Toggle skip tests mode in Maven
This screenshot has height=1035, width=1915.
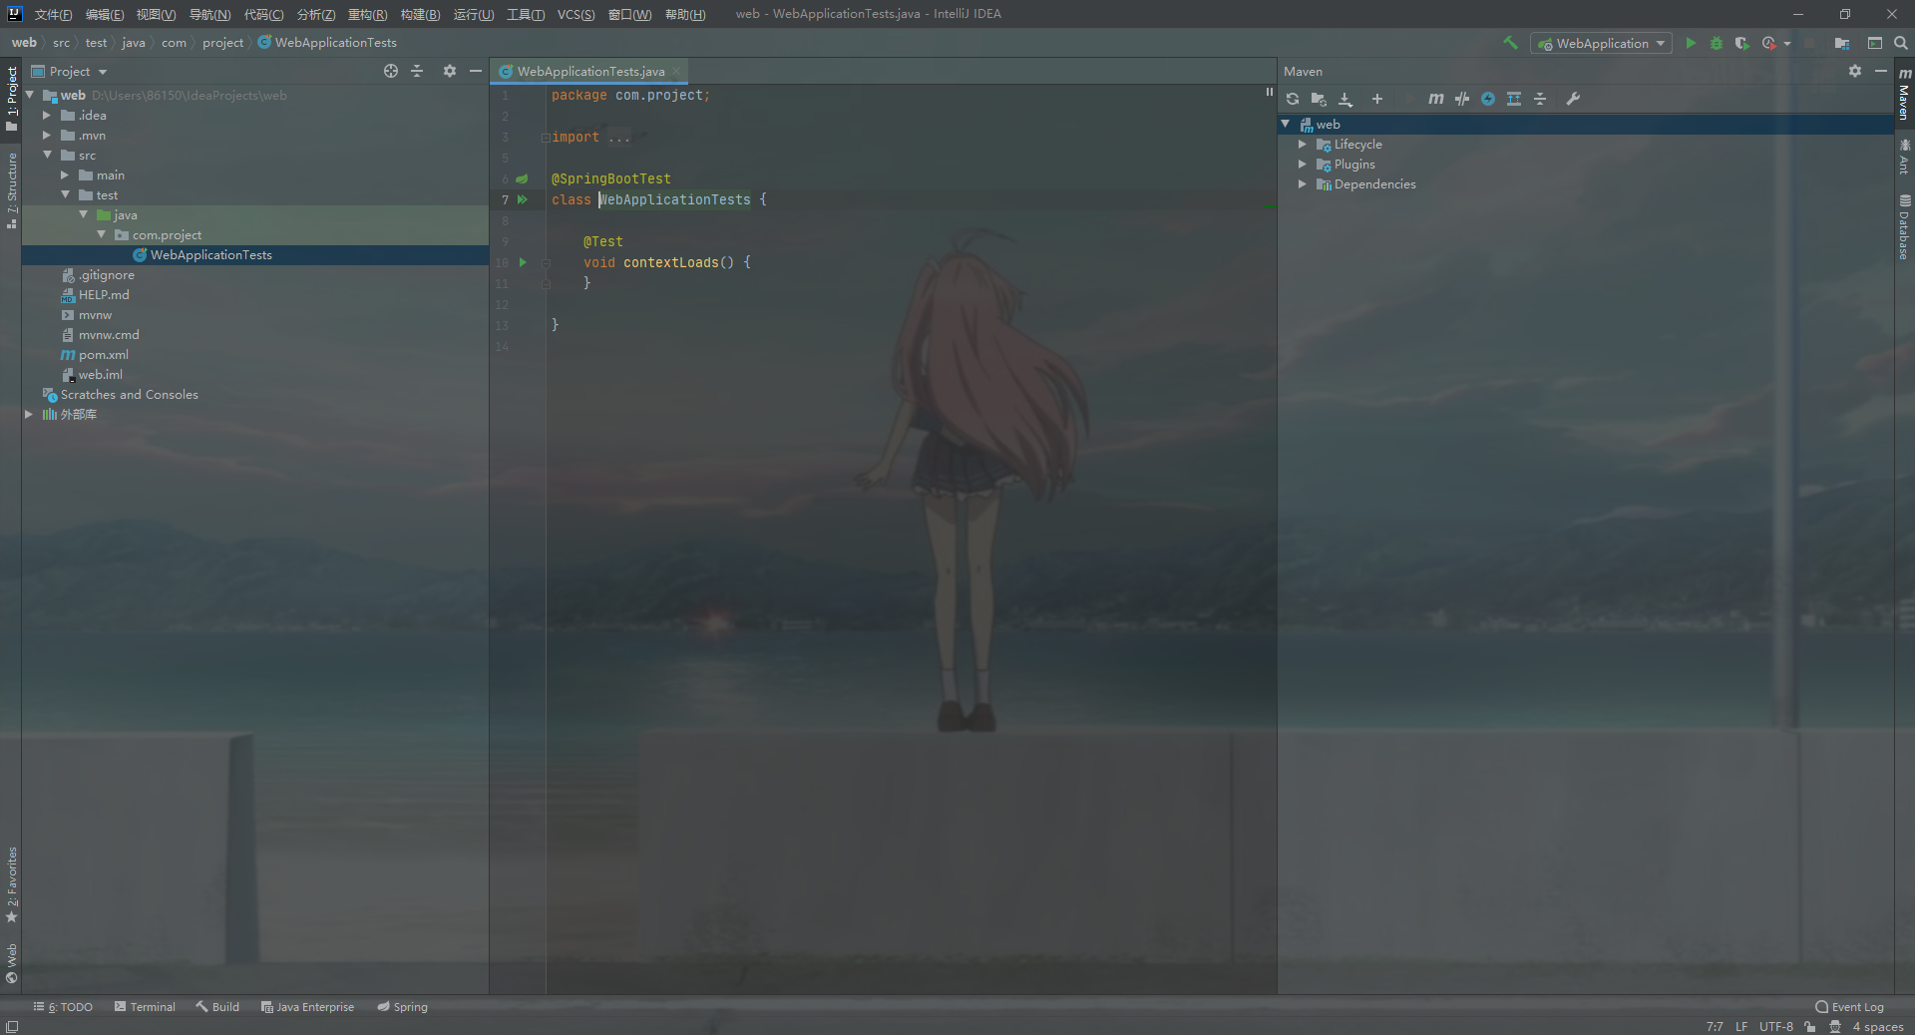click(x=1488, y=99)
